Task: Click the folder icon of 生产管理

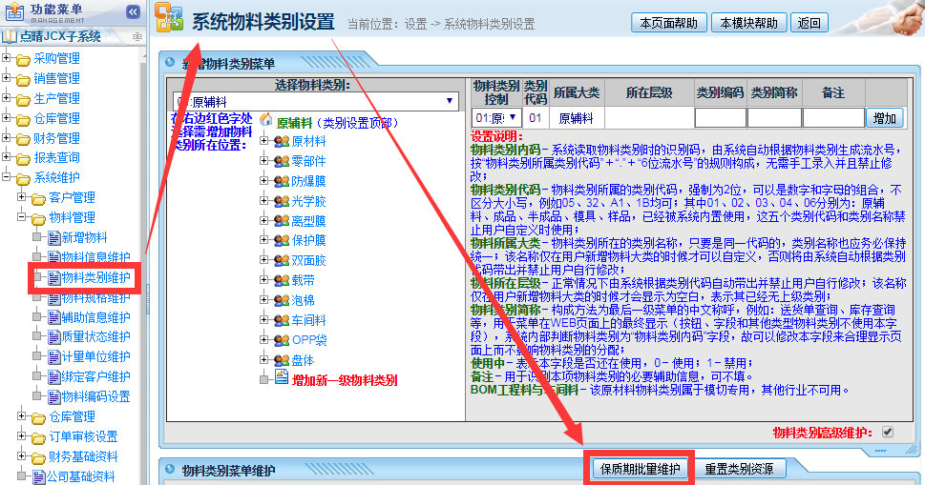Action: click(x=23, y=99)
